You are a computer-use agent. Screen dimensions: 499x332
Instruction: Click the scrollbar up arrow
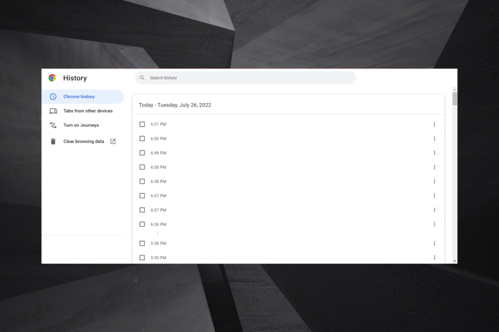pyautogui.click(x=455, y=89)
